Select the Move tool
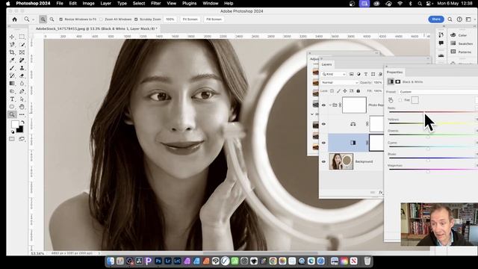Screen dimensions: 478x269 pos(12,37)
